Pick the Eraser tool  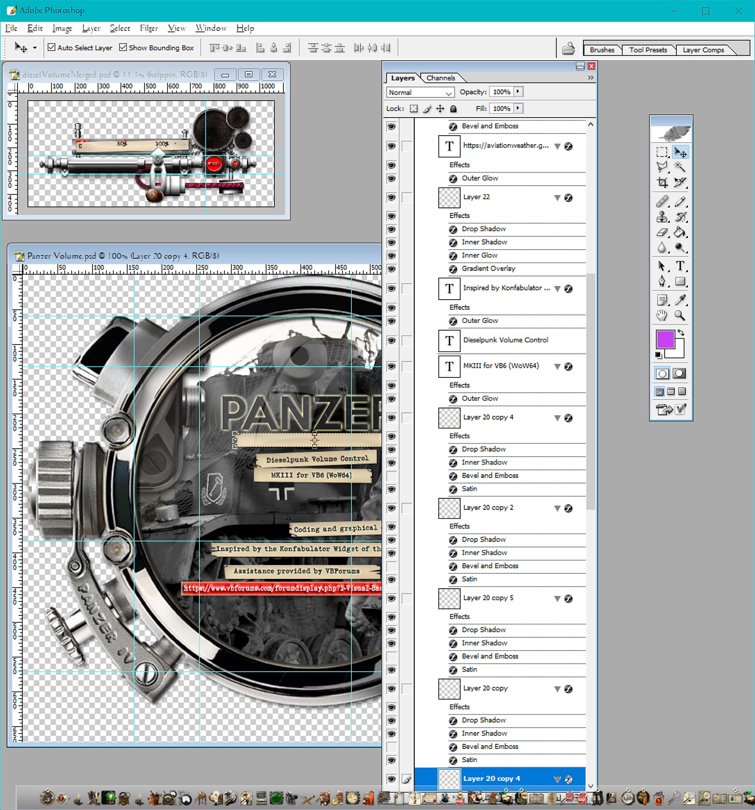[x=662, y=232]
